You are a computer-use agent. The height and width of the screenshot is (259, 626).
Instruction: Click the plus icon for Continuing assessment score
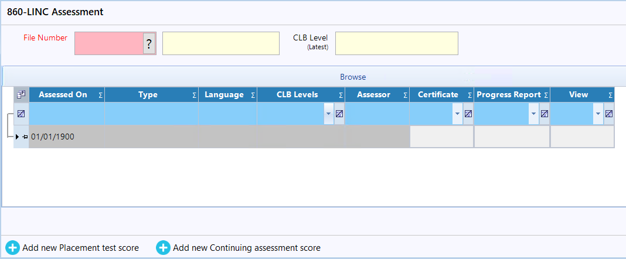[x=163, y=248]
